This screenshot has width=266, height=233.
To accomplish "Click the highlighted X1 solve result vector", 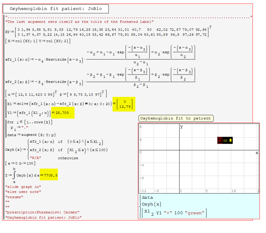I will click(124, 104).
